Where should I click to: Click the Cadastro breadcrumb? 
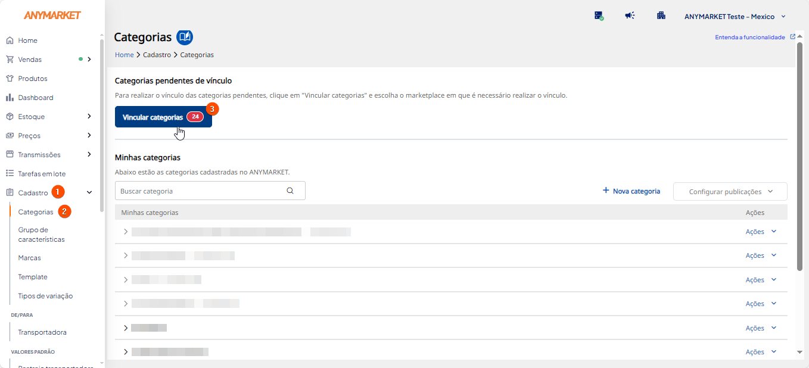click(157, 55)
